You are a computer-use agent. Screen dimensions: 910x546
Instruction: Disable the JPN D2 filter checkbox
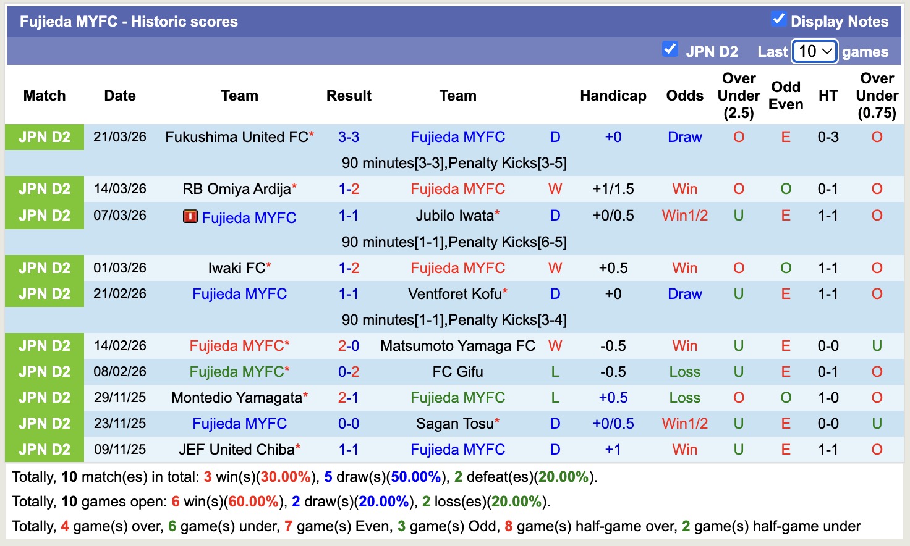coord(670,49)
